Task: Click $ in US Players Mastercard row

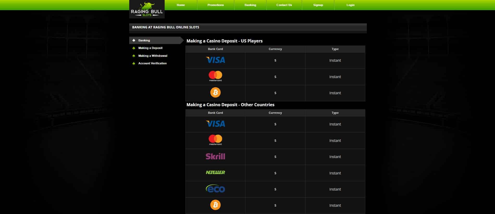Action: click(275, 77)
